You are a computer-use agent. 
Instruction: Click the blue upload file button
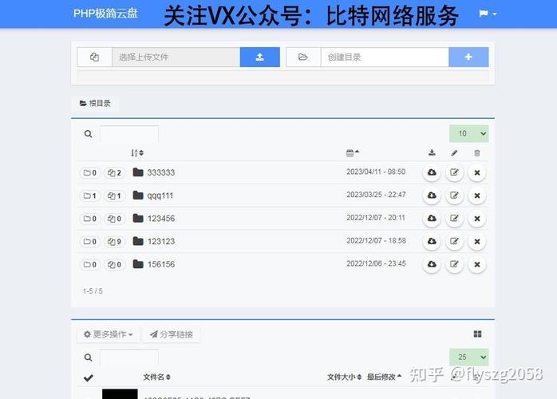tap(259, 57)
